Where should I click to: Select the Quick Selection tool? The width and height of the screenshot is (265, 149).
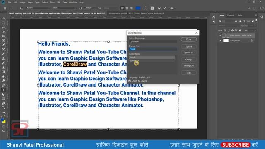click(3, 31)
